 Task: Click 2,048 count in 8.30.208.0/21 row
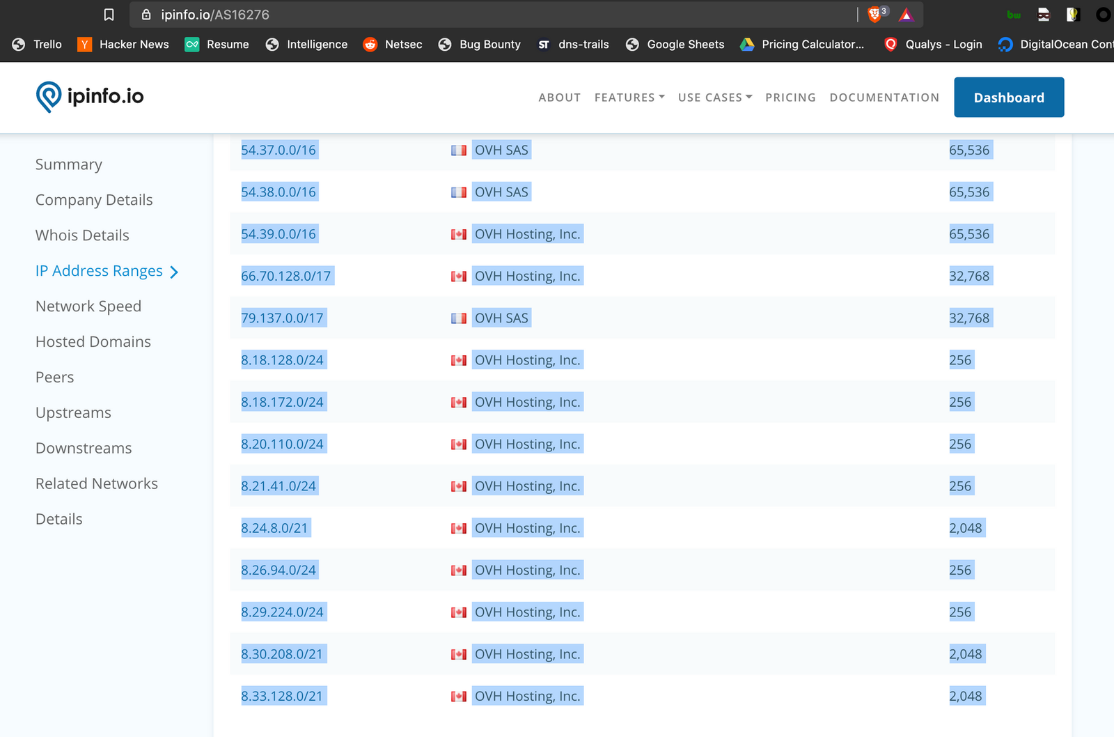[x=966, y=654]
